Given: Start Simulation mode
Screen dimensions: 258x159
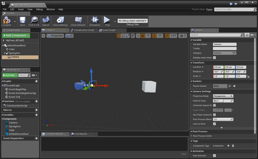Looking at the screenshot, I should [95, 21].
